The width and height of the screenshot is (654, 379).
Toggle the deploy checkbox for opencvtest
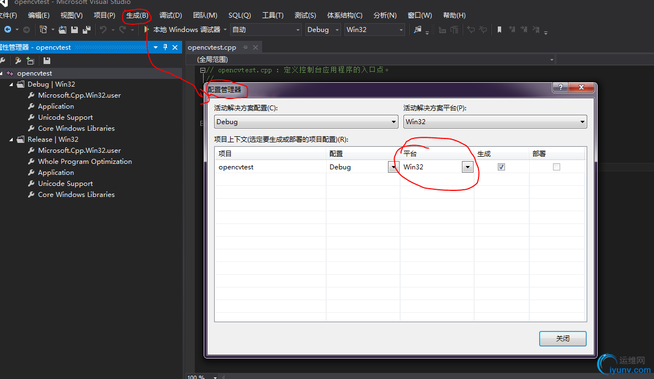[556, 167]
